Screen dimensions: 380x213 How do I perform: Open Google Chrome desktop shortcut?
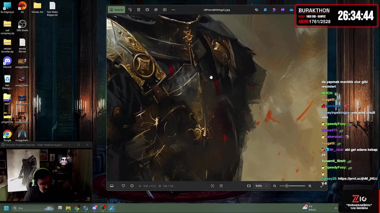7,136
